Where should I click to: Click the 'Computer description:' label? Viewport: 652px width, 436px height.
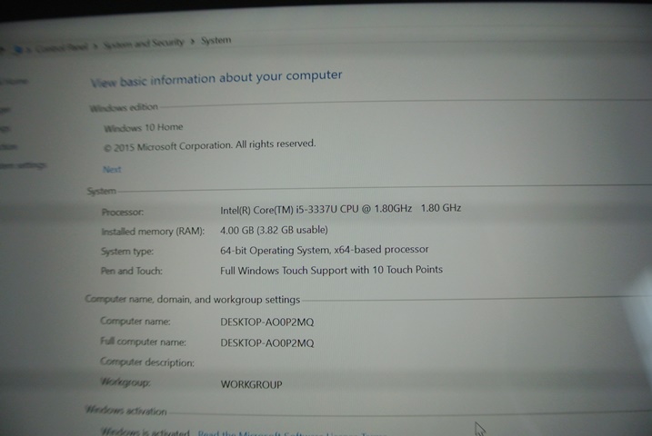[x=147, y=362]
